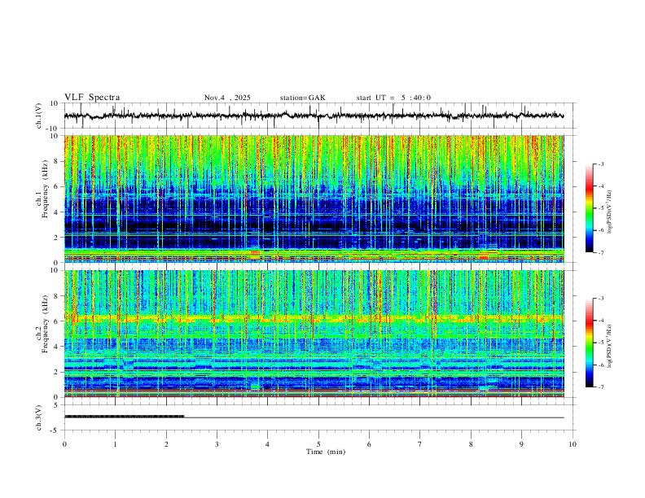The height and width of the screenshot is (498, 645).
Task: Click the ch.3 thick dotted trace segment
Action: pos(125,417)
